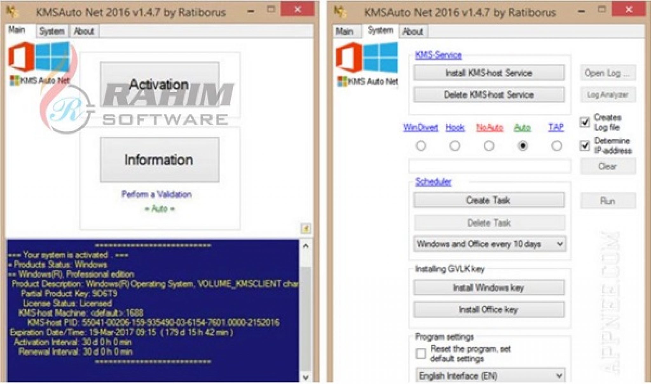
Task: Uncheck the Determine IP-address checkbox
Action: tap(585, 146)
